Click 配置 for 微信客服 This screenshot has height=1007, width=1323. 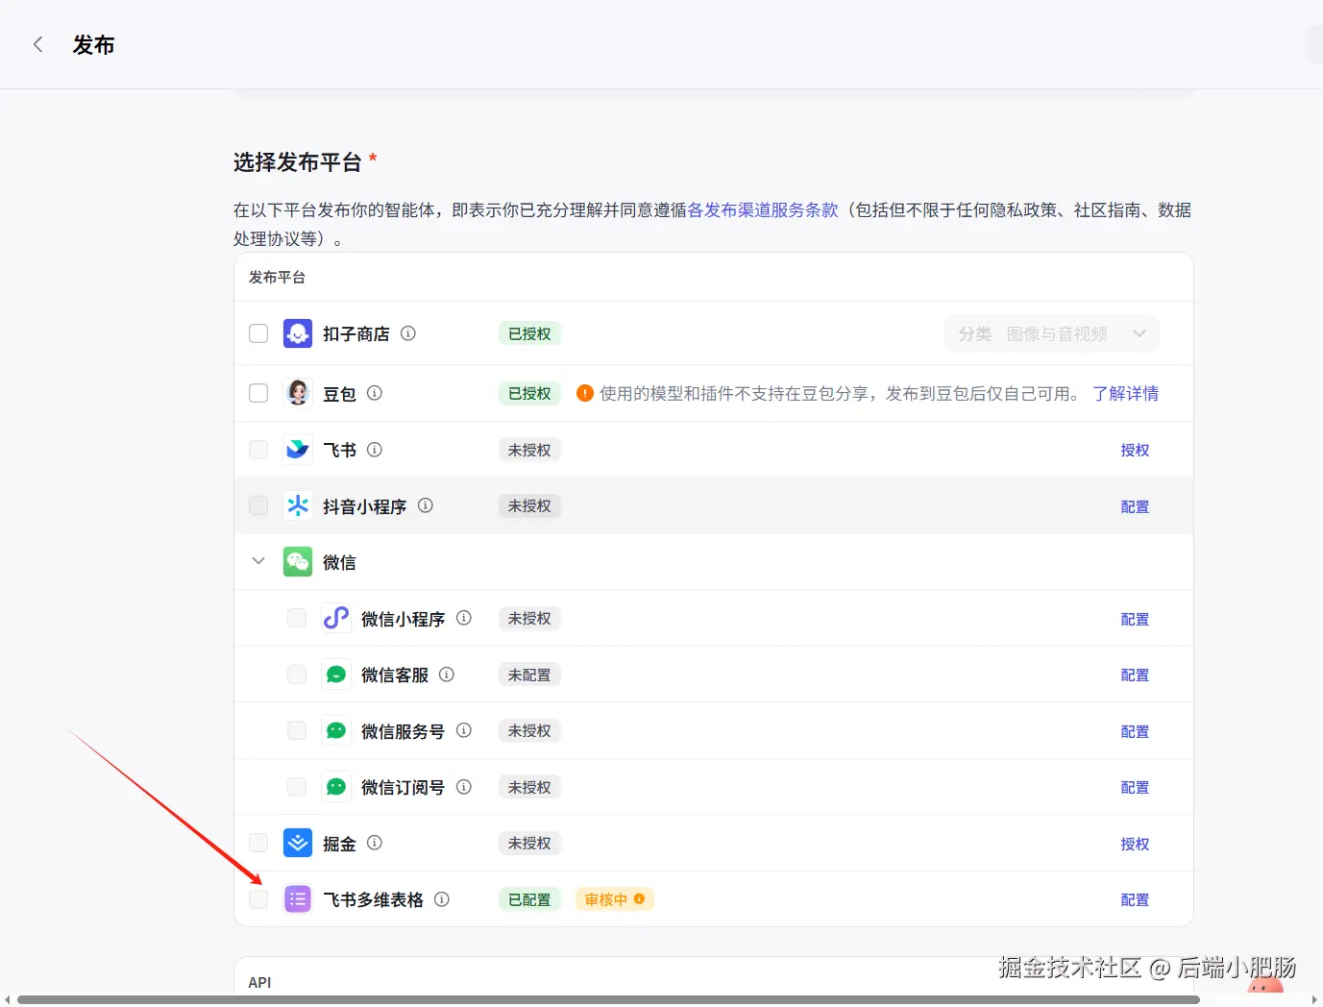coord(1135,675)
